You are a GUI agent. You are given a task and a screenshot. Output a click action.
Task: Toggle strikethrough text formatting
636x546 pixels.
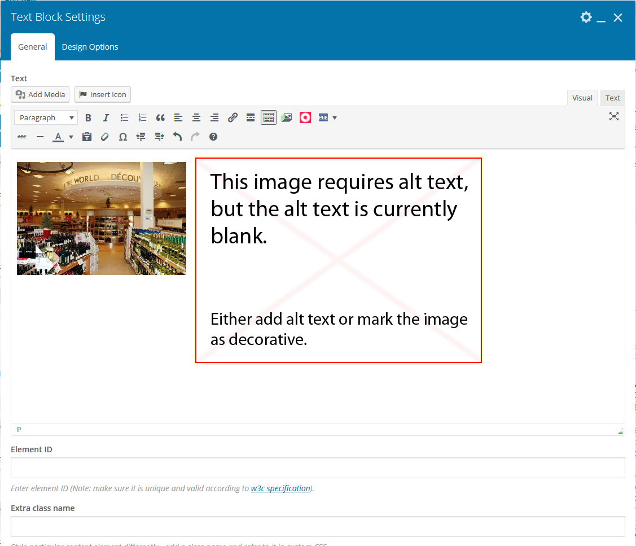[x=22, y=137]
